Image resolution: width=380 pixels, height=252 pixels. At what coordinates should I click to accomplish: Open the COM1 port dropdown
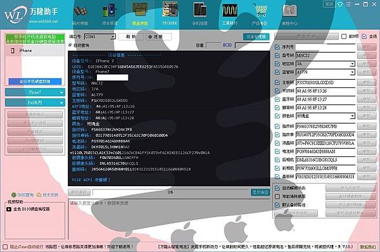[x=100, y=37]
